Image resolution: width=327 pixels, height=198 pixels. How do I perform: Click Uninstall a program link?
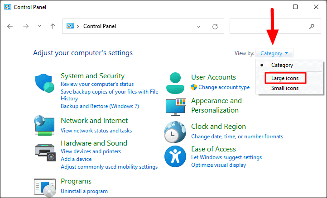(84, 191)
